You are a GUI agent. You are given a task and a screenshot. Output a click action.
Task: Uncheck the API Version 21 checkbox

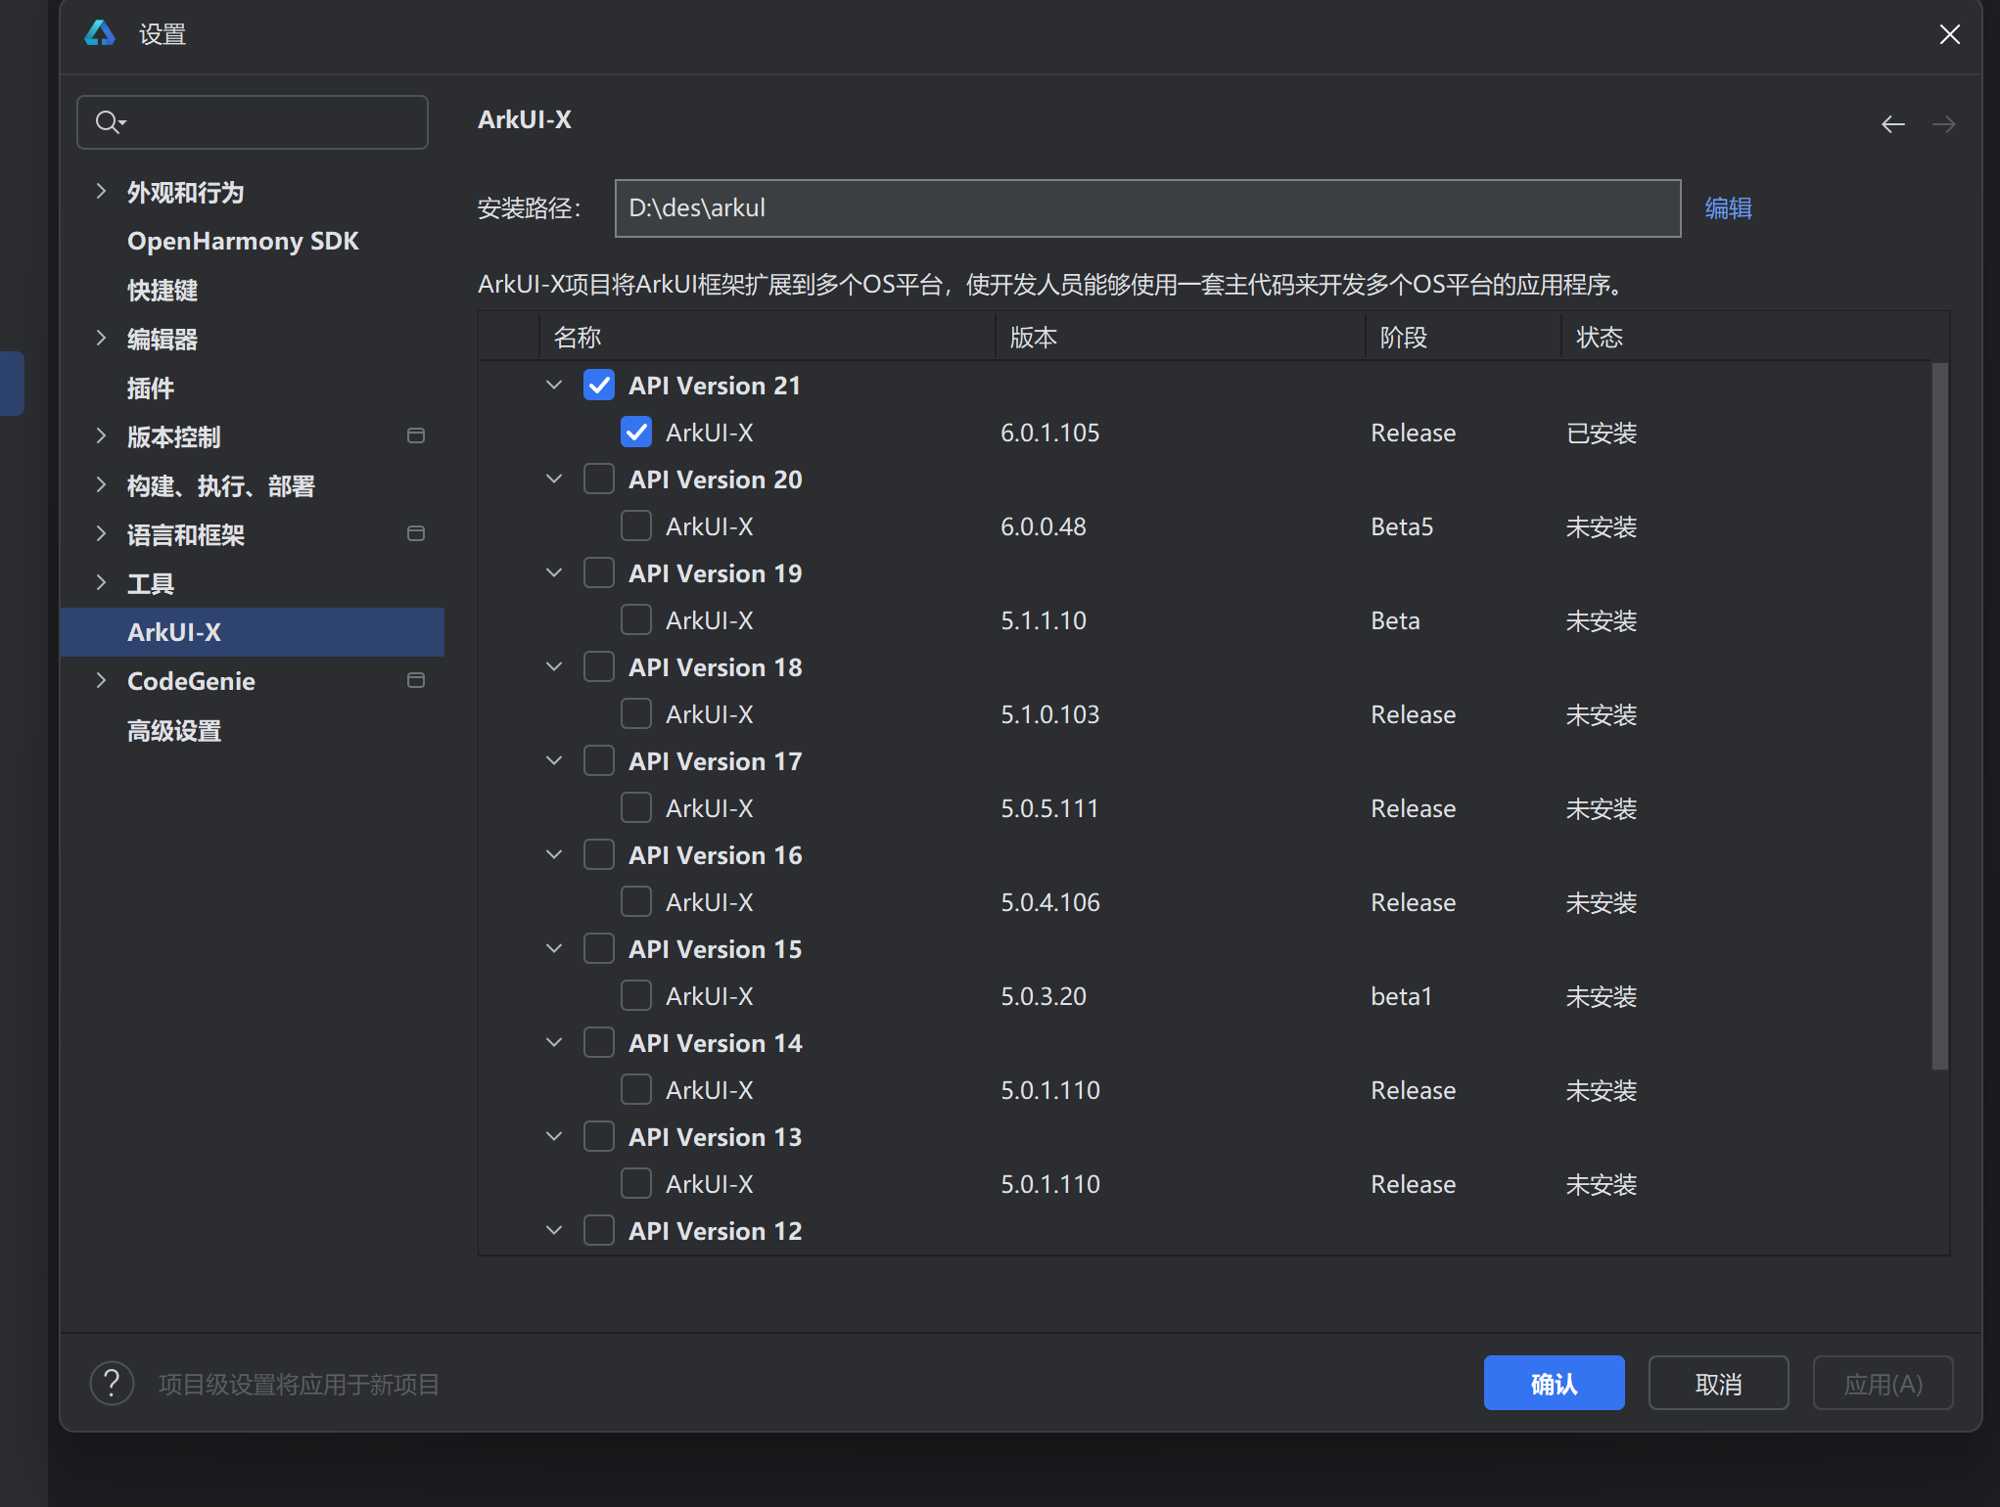[x=599, y=386]
